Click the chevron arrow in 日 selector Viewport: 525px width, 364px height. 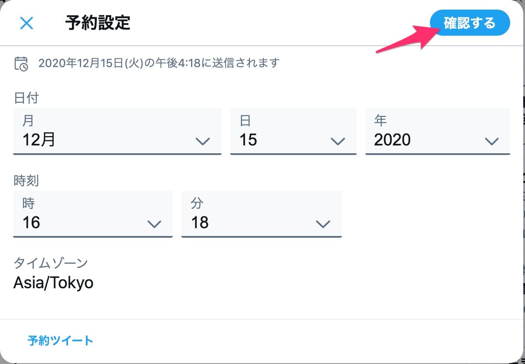(338, 141)
